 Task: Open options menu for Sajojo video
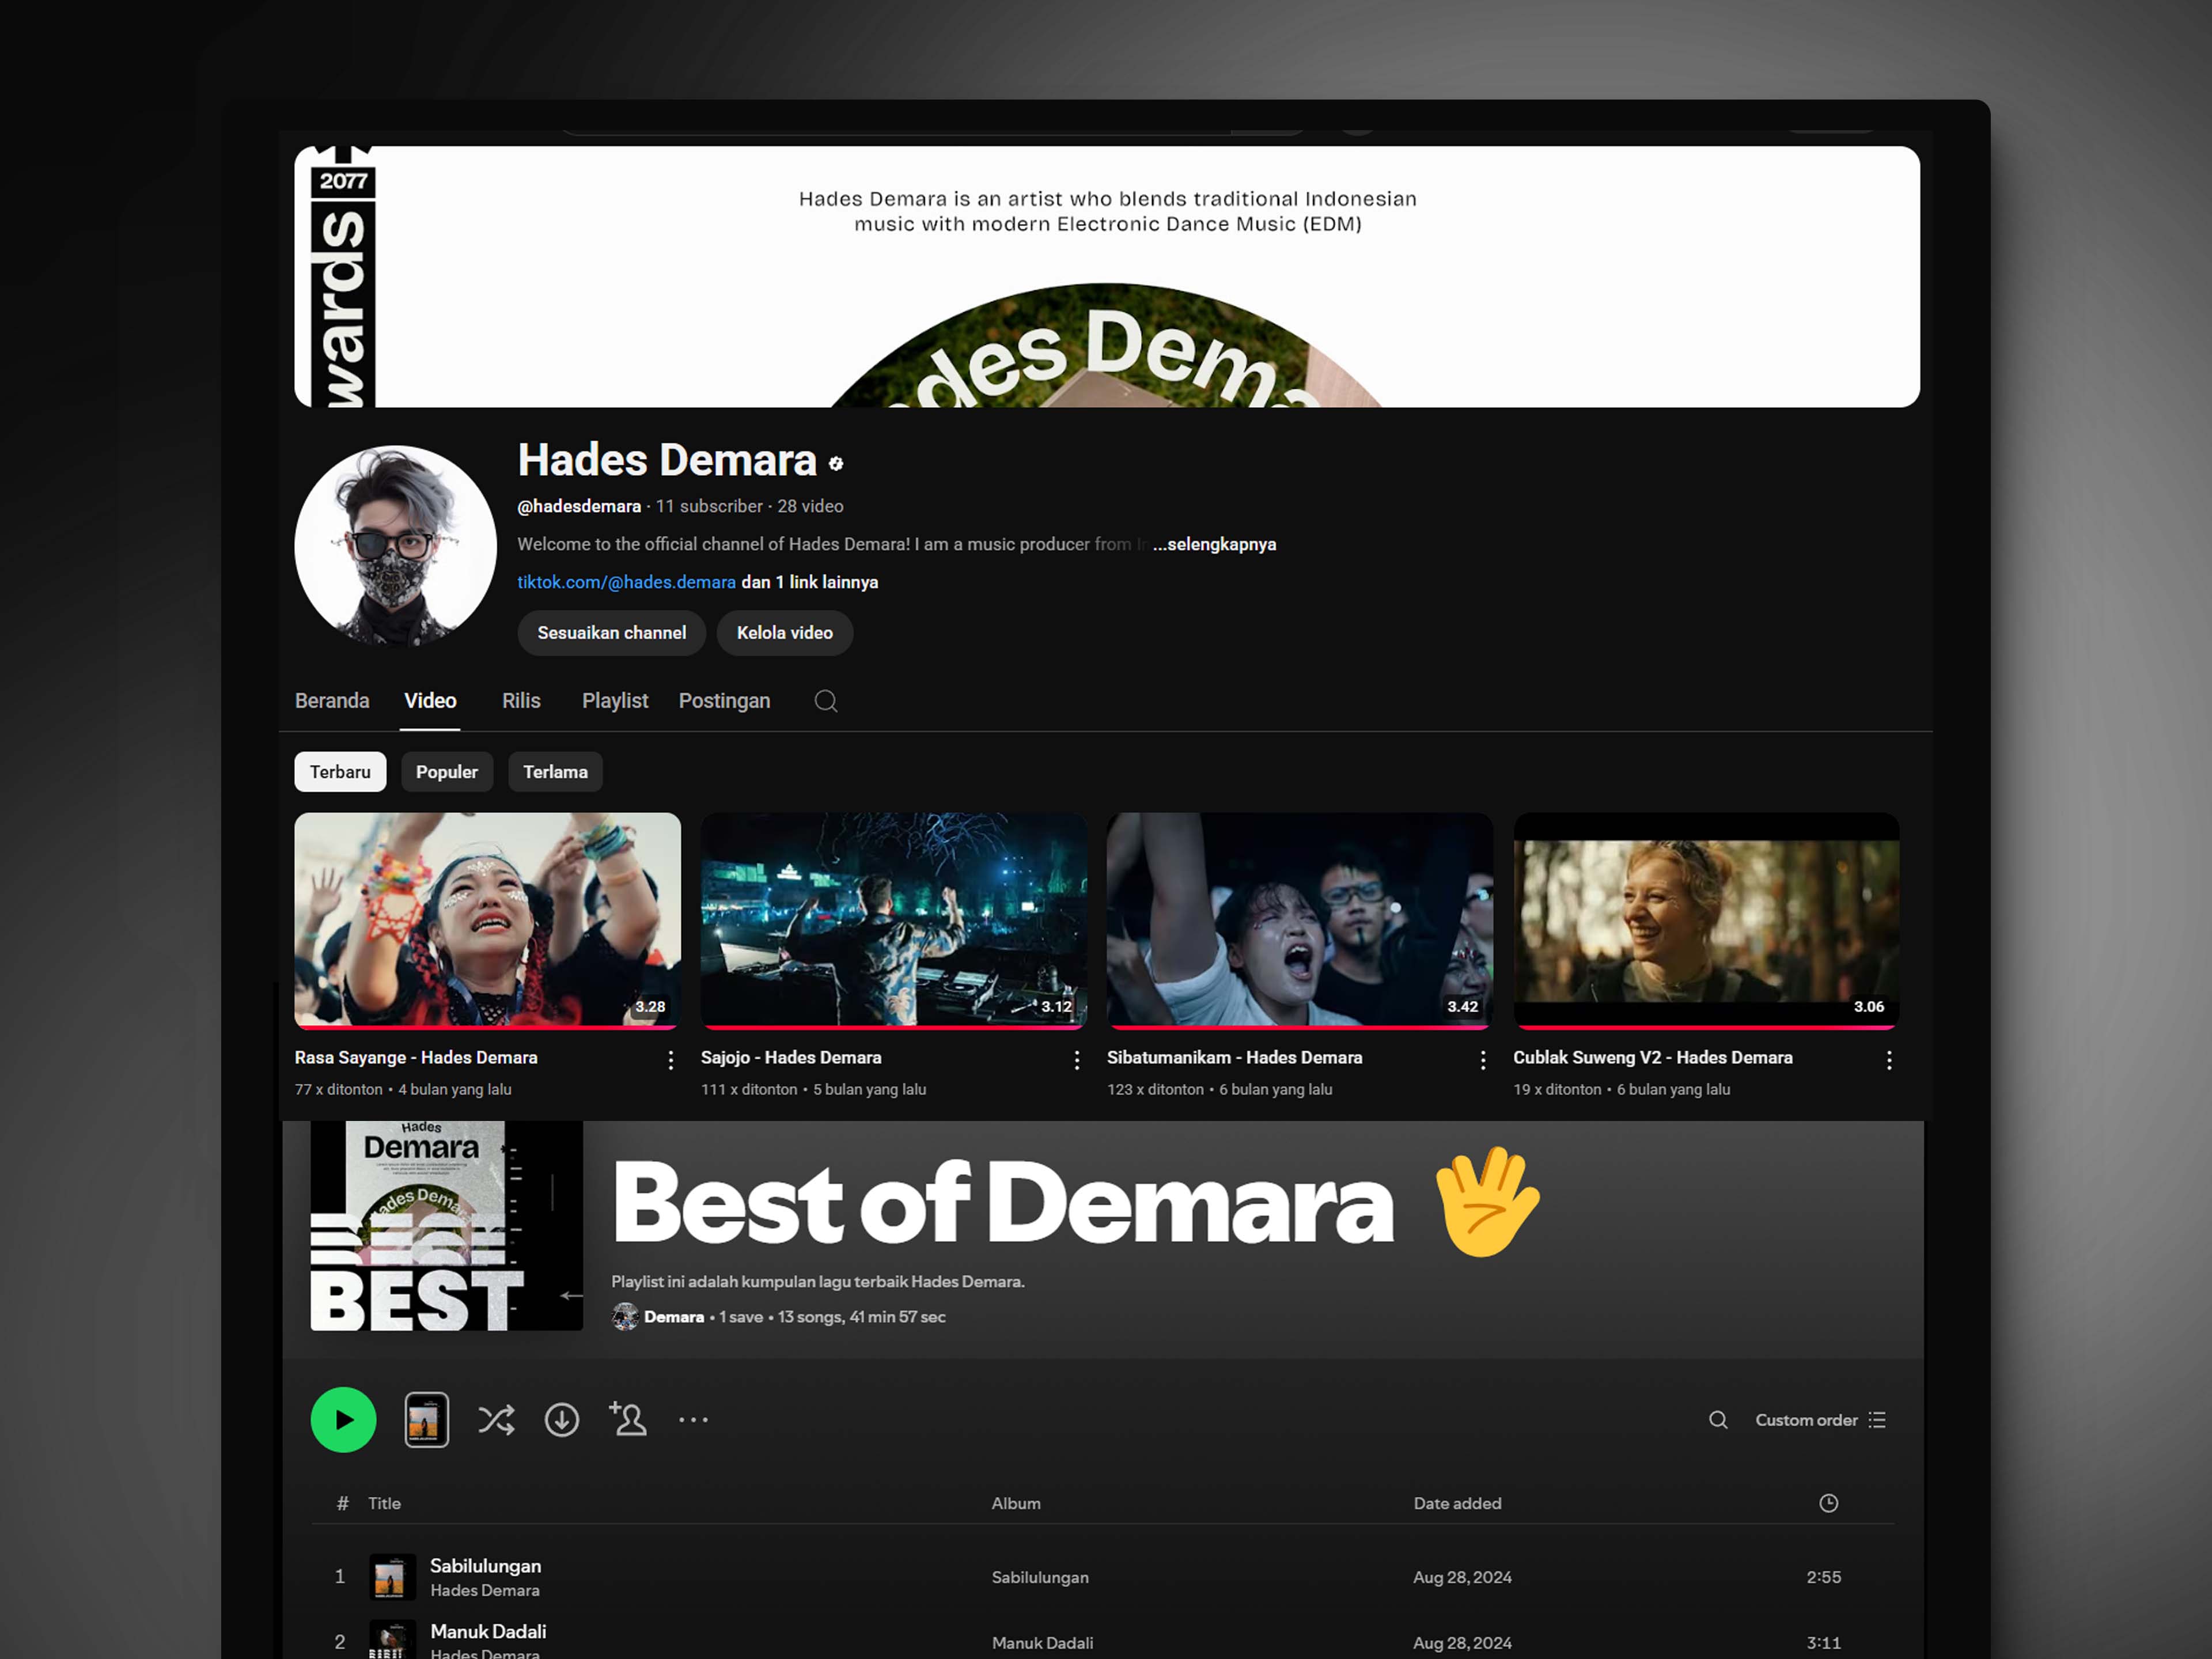coord(1076,1060)
